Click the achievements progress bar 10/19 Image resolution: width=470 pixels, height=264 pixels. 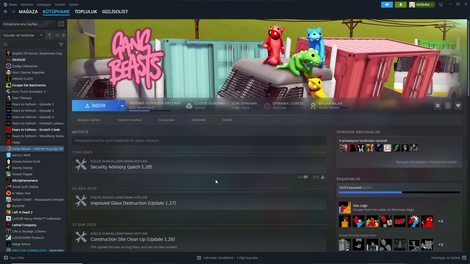tap(399, 192)
